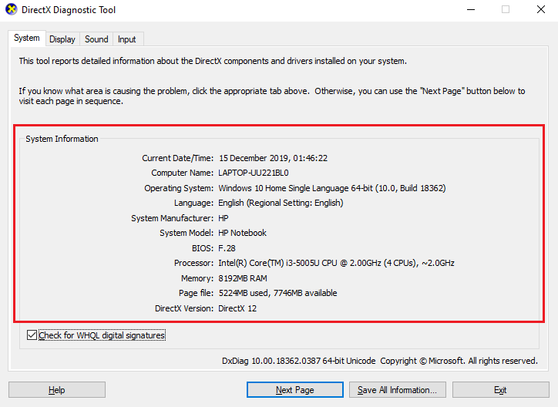
Task: Click the Memory label
Action: (197, 278)
